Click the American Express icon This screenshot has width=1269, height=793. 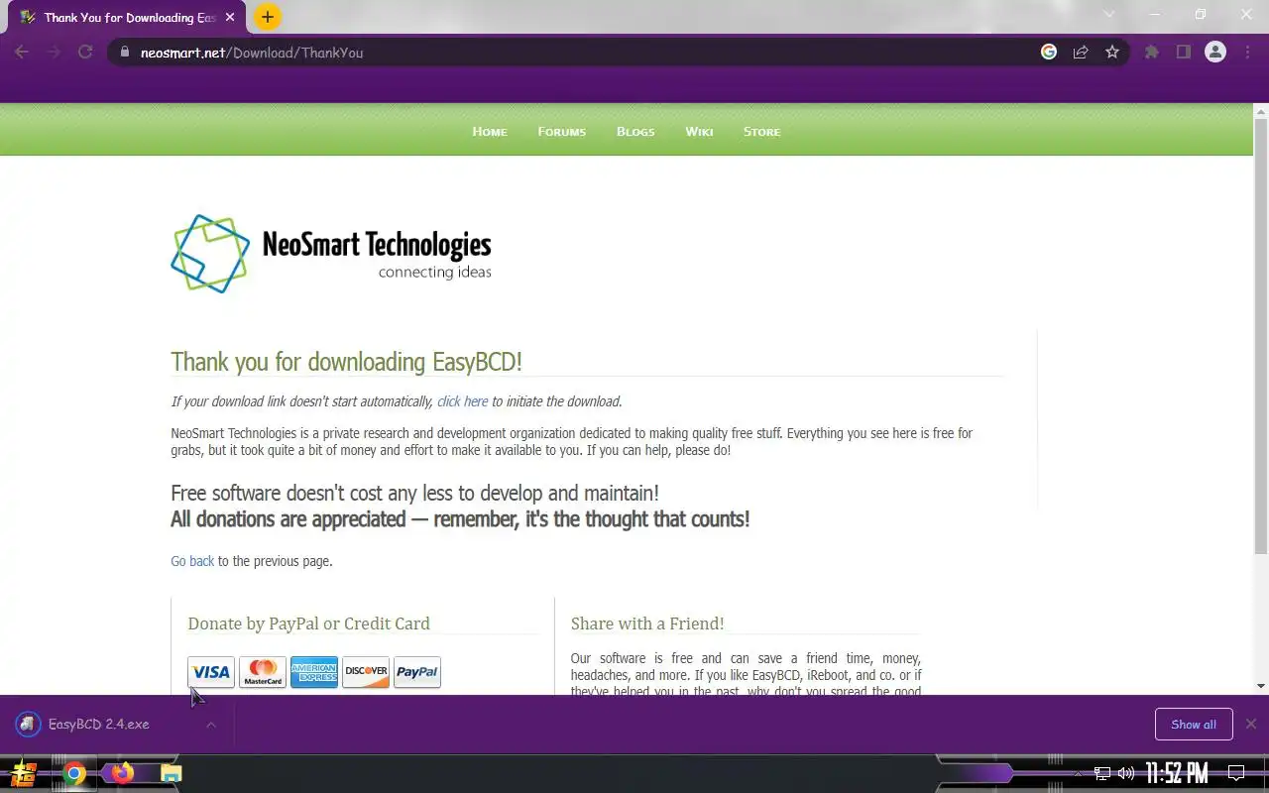(314, 672)
